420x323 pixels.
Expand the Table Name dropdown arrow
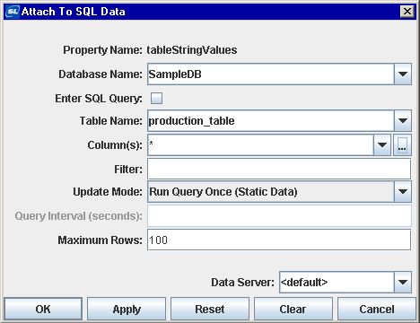pos(403,120)
